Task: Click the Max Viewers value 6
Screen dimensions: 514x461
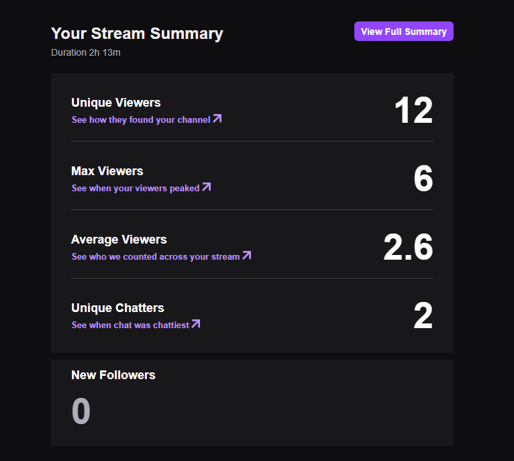Action: click(423, 178)
